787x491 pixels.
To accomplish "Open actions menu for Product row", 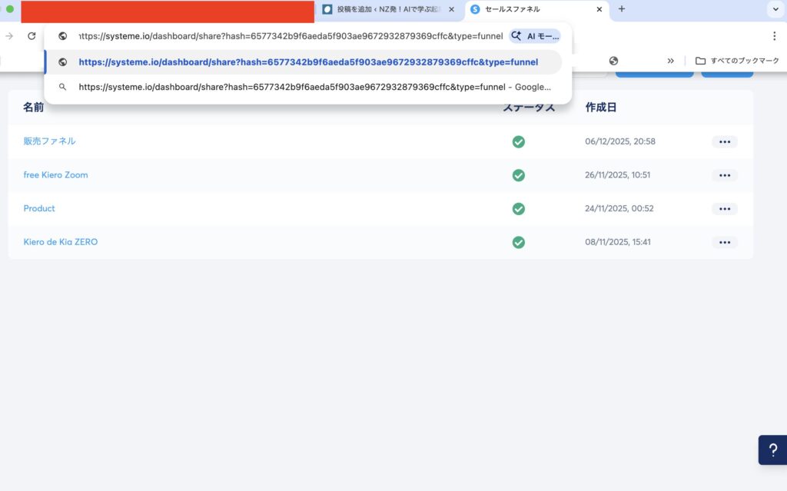I will click(724, 209).
